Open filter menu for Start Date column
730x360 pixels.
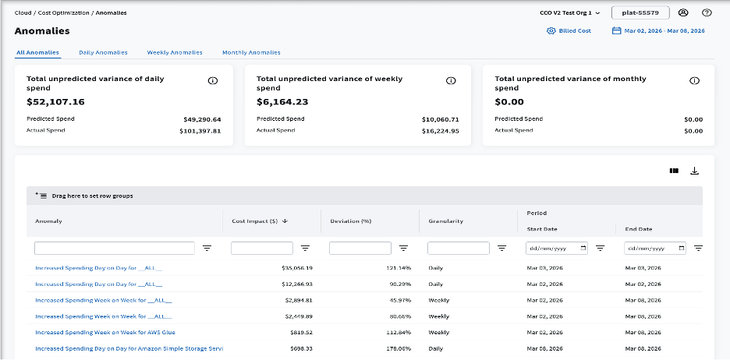(x=600, y=249)
